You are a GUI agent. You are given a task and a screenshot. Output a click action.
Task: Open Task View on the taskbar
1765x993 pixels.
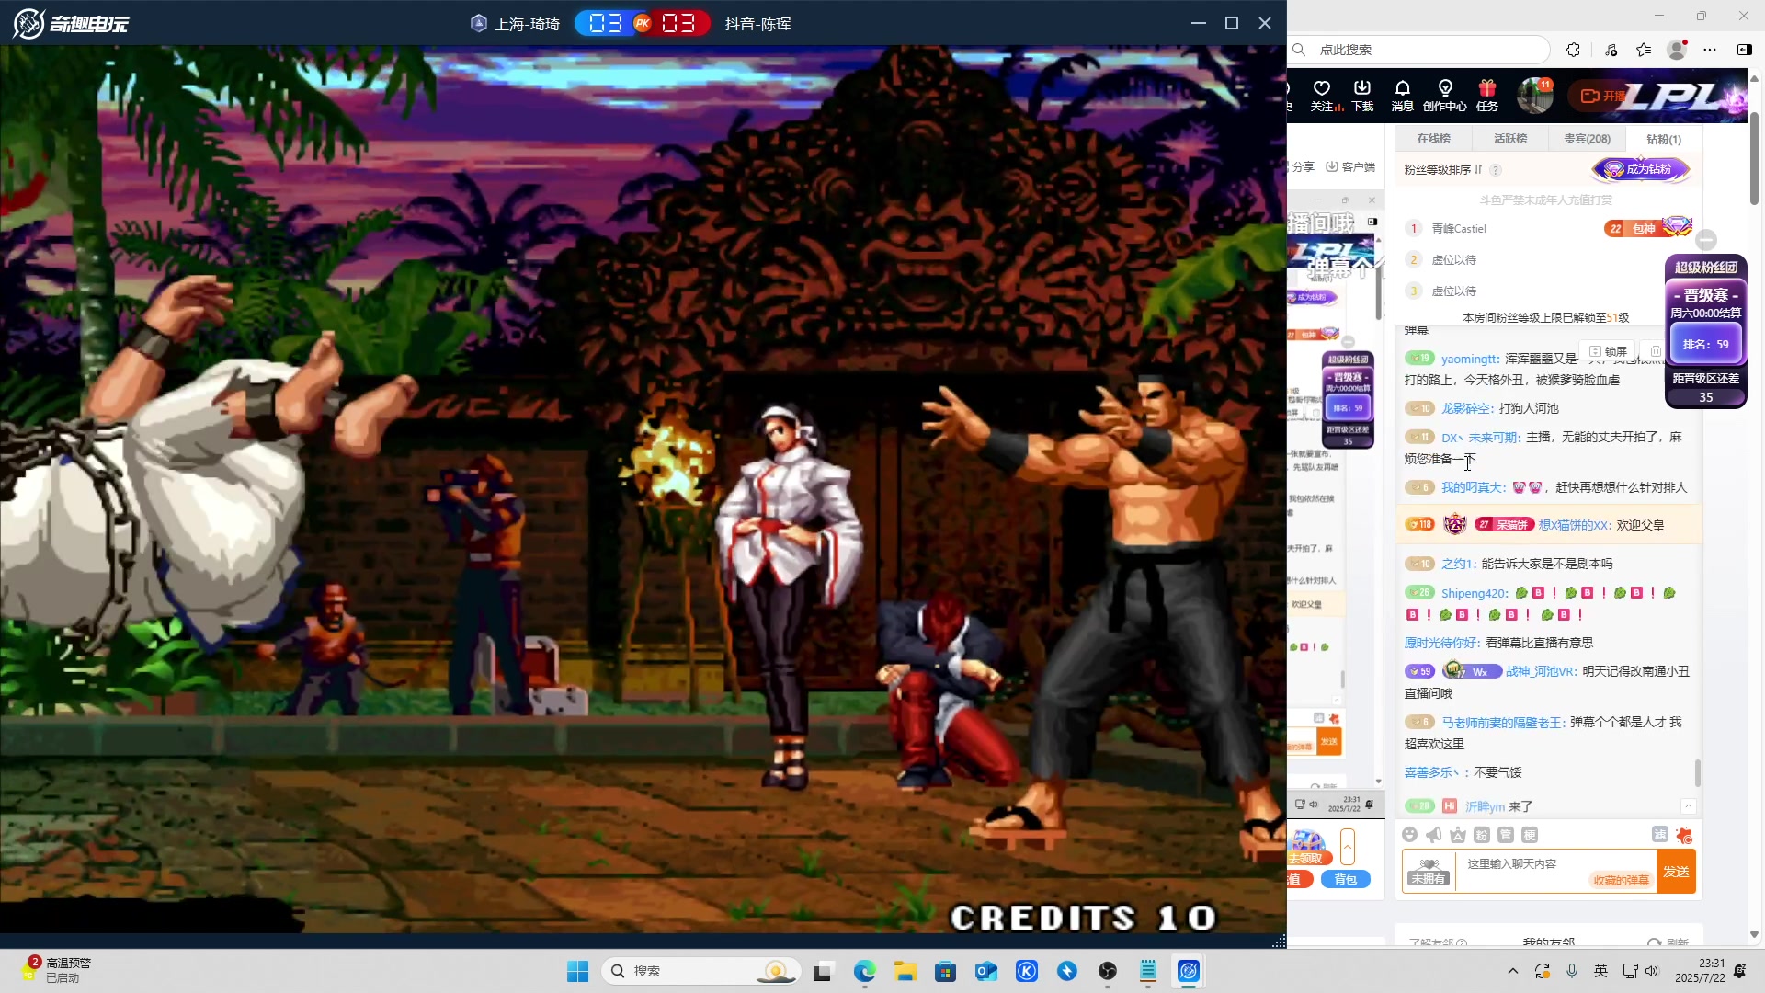coord(823,971)
